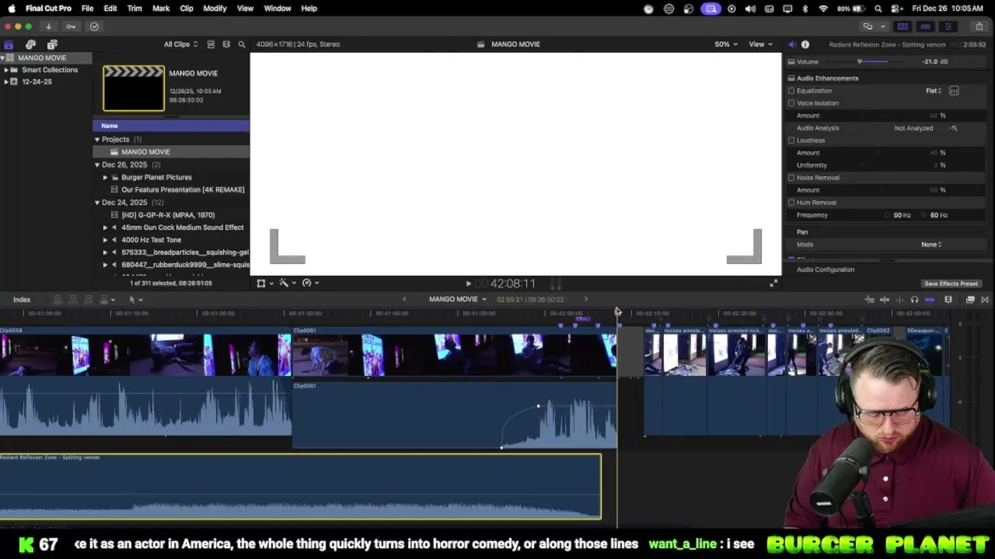This screenshot has width=995, height=559.
Task: Collapse the Dec 26, 2025 group
Action: click(97, 165)
